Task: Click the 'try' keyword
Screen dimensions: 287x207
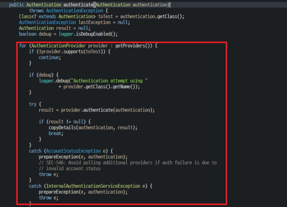Action: pos(33,104)
